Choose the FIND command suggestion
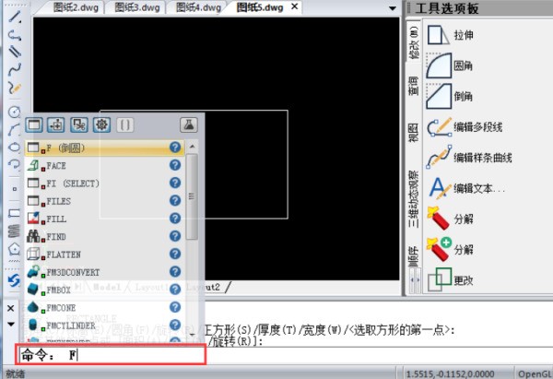 pos(104,236)
